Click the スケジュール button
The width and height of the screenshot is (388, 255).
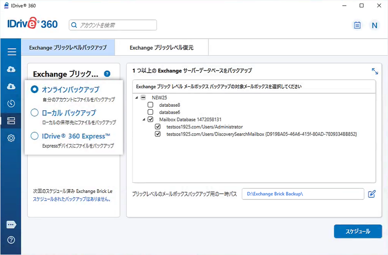(357, 231)
